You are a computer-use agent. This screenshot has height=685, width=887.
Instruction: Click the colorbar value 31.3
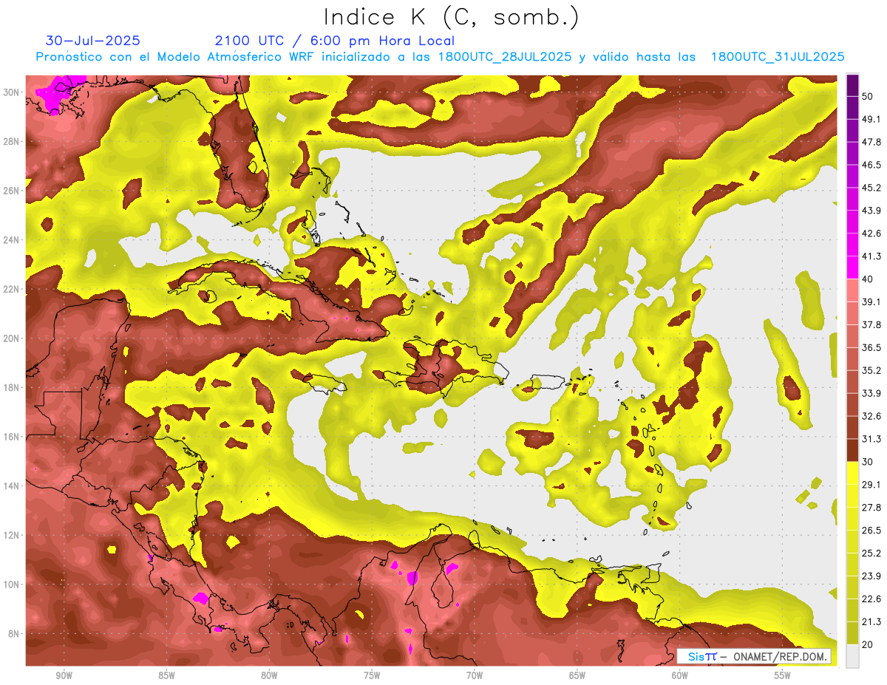[871, 439]
